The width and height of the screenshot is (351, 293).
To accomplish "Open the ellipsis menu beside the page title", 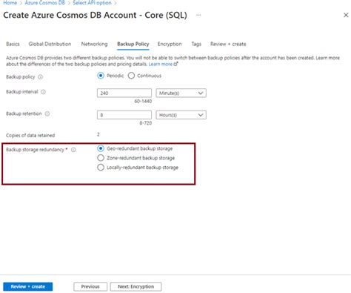I will point(198,15).
